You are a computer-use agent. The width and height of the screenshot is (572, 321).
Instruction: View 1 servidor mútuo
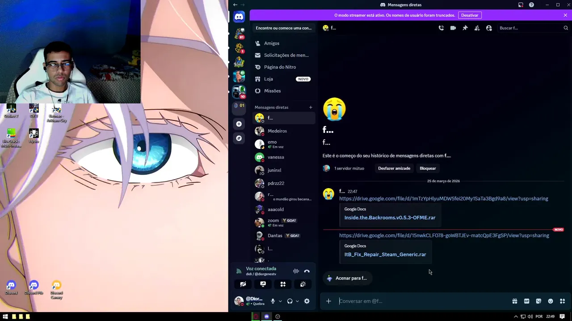point(344,169)
